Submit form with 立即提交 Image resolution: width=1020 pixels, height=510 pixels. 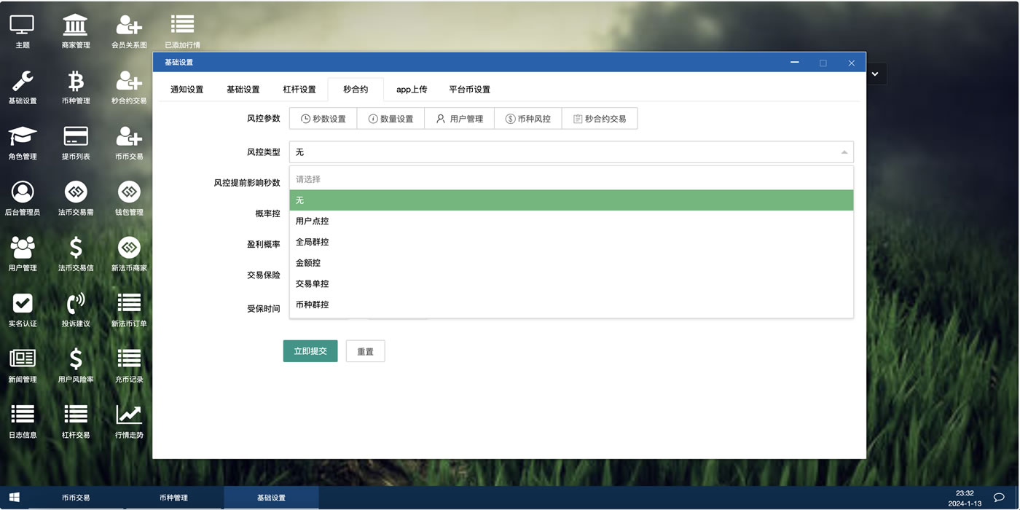pos(310,351)
